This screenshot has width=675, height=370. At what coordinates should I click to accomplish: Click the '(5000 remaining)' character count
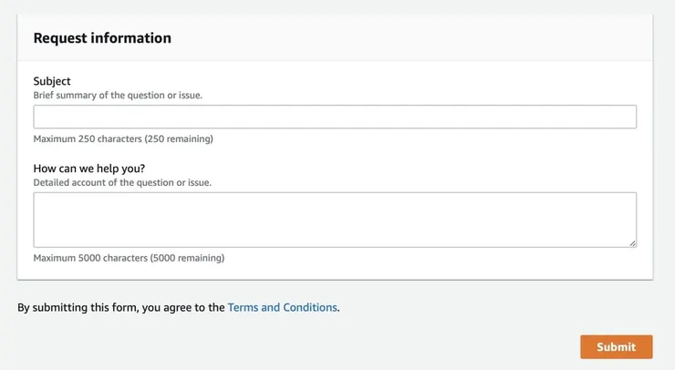(x=187, y=258)
